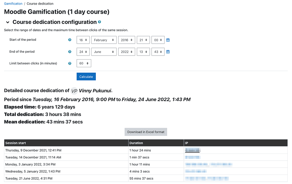This screenshot has width=292, height=184.
Task: Open start day dropdown showing 16
Action: 83,40
